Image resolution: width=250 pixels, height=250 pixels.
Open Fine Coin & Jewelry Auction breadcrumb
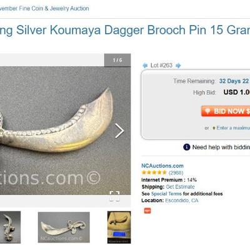[x=44, y=8]
